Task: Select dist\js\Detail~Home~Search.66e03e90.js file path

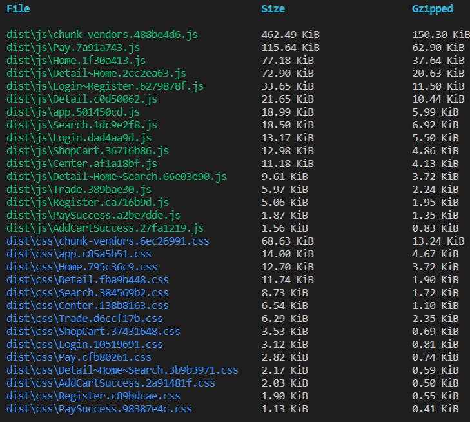Action: coord(117,176)
